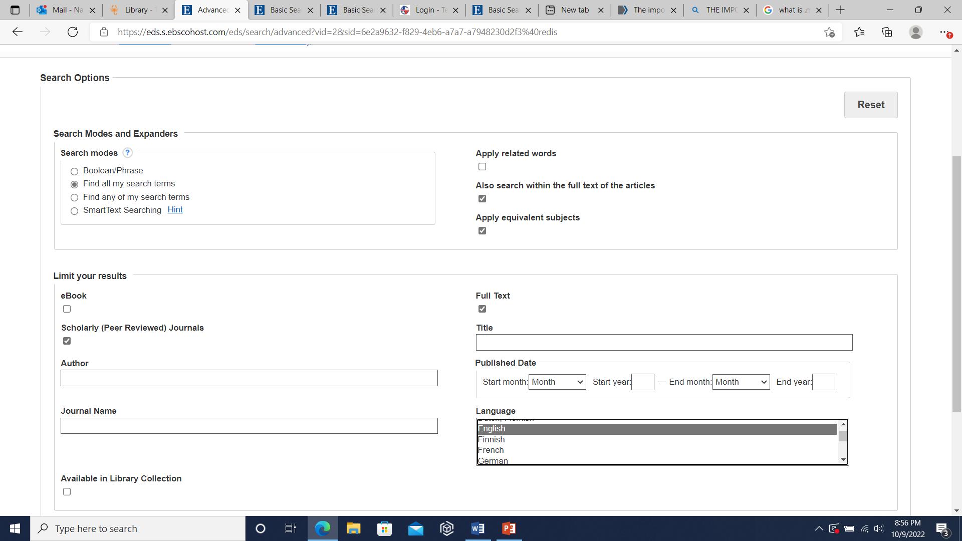
Task: Click the add-to-favorites icon in address bar
Action: pyautogui.click(x=829, y=32)
